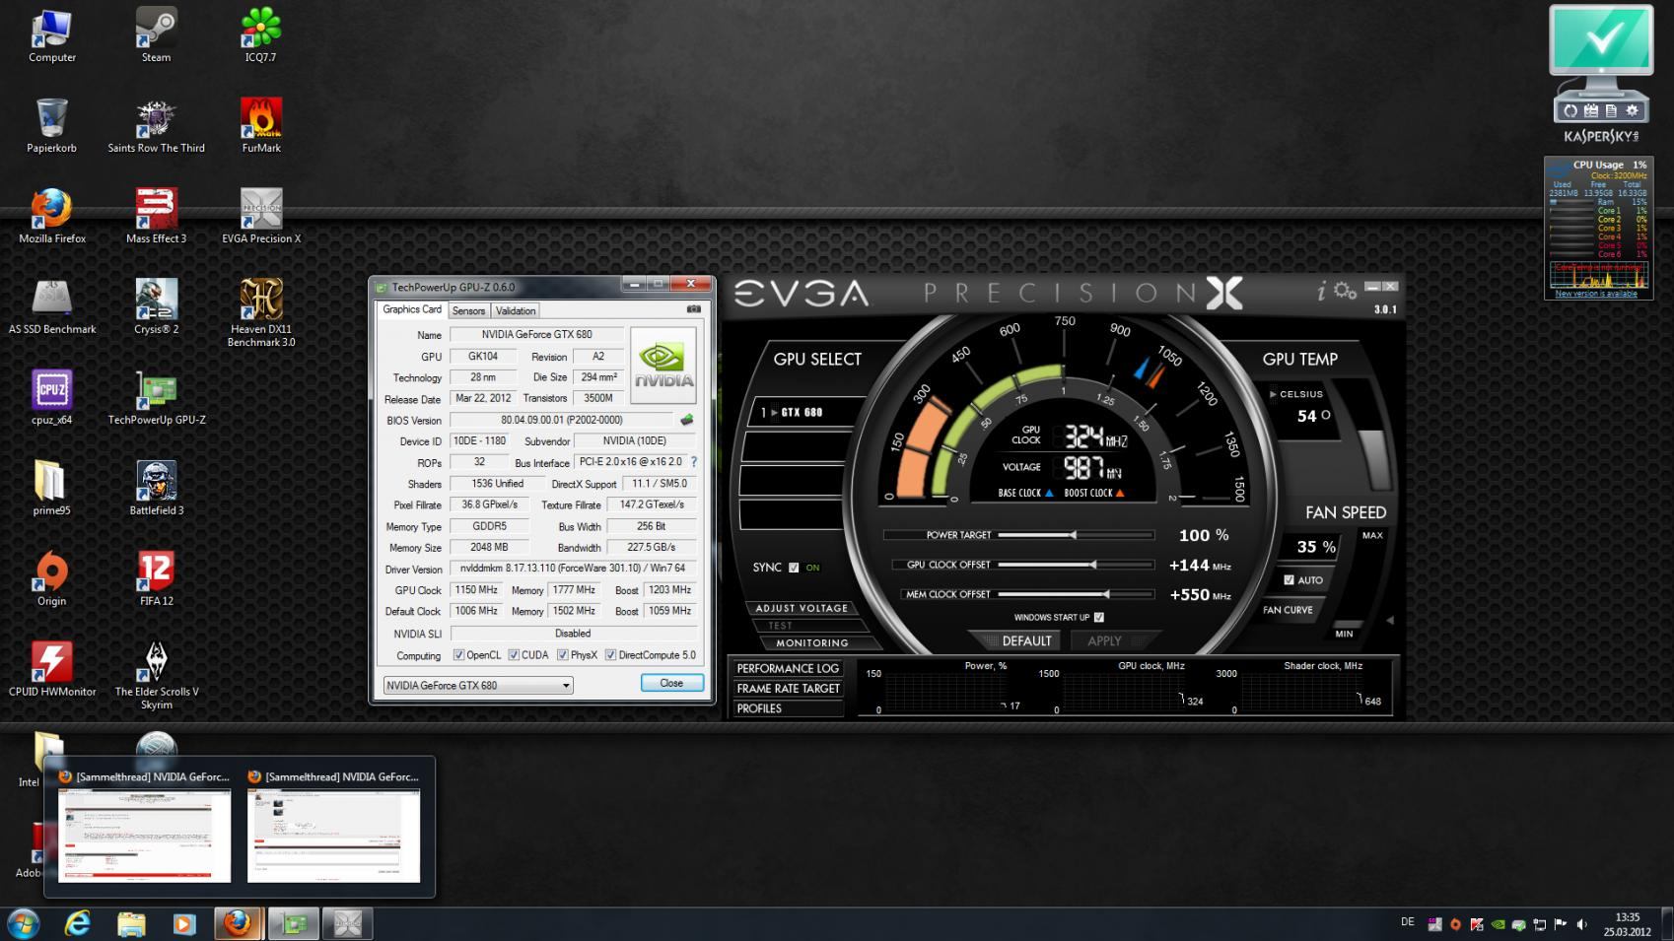Screen dimensions: 1674x941
Task: Select the Computer desktop icon
Action: (x=51, y=34)
